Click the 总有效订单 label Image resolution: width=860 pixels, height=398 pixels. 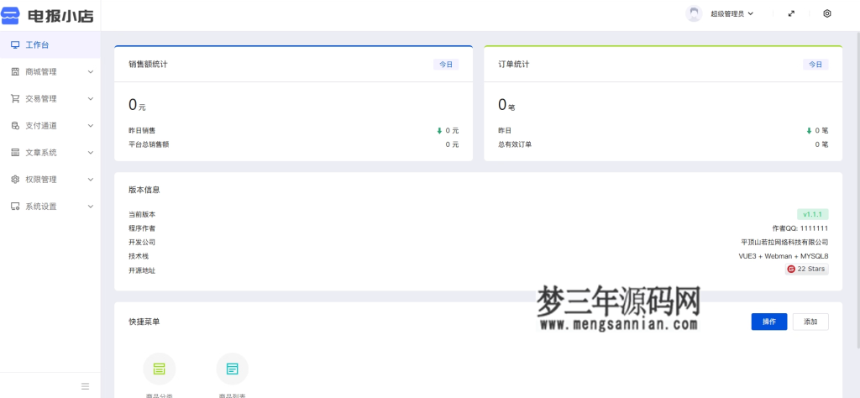click(515, 144)
